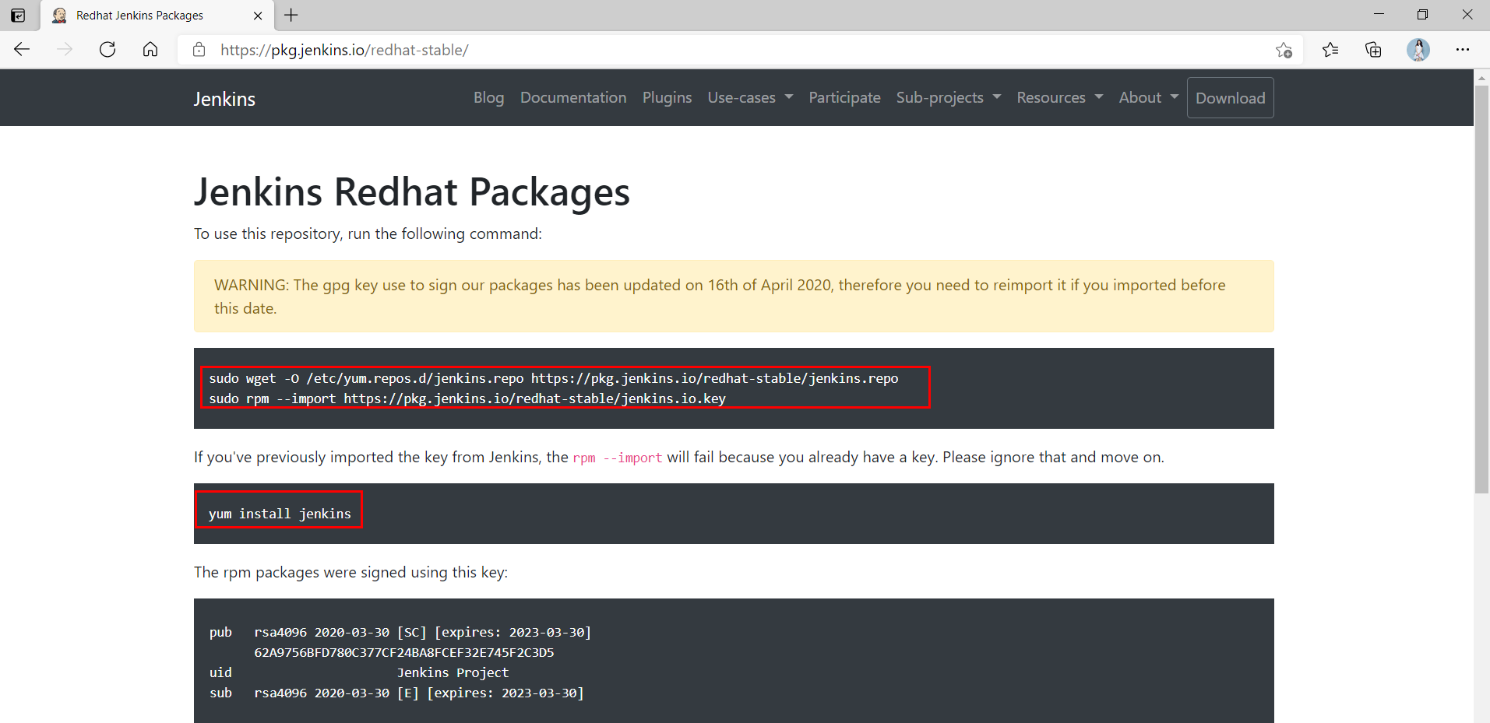Click the 'sudo rpm --import' command line
The height and width of the screenshot is (723, 1490).
point(467,398)
